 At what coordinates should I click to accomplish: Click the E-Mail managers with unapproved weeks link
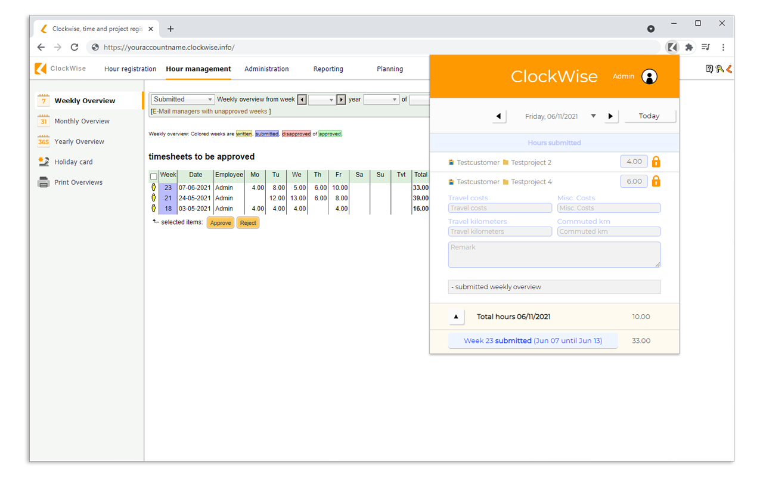point(209,111)
